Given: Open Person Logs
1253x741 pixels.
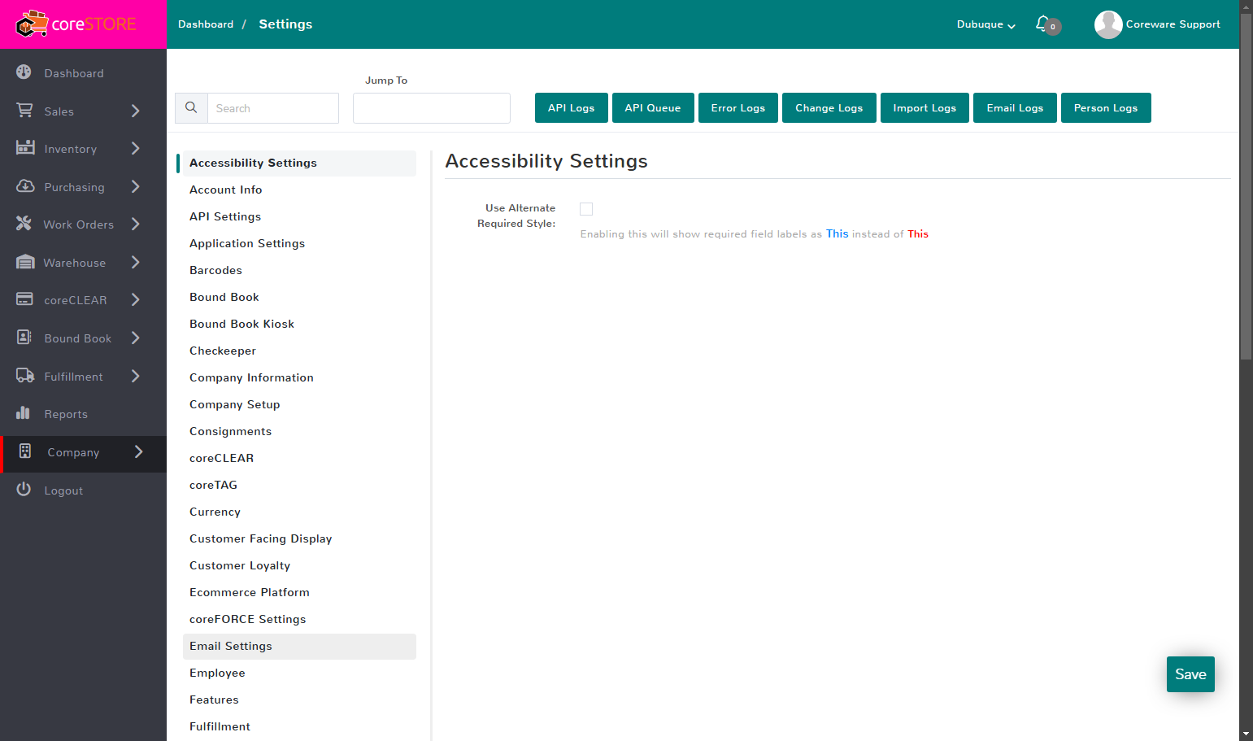Looking at the screenshot, I should 1106,108.
